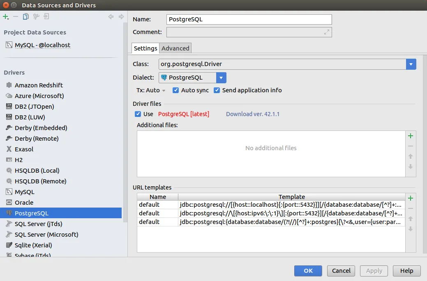This screenshot has height=281, width=427.
Task: Click the OK button
Action: coord(308,271)
